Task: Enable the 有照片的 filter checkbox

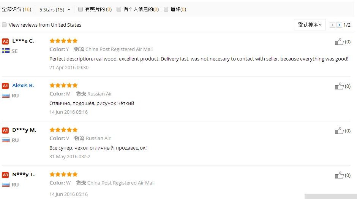Action: coord(81,9)
